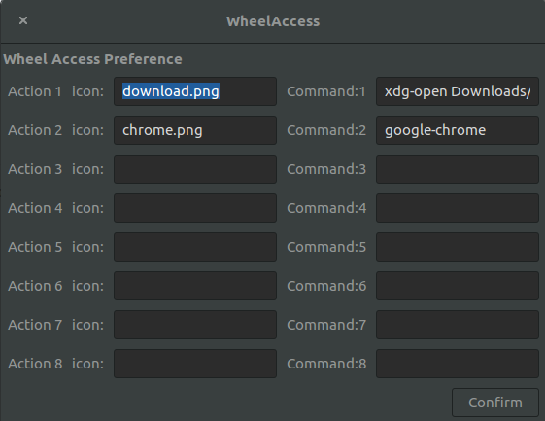Screen dimensions: 545x421
Task: Focus the Command 4 text field
Action: [x=458, y=208]
